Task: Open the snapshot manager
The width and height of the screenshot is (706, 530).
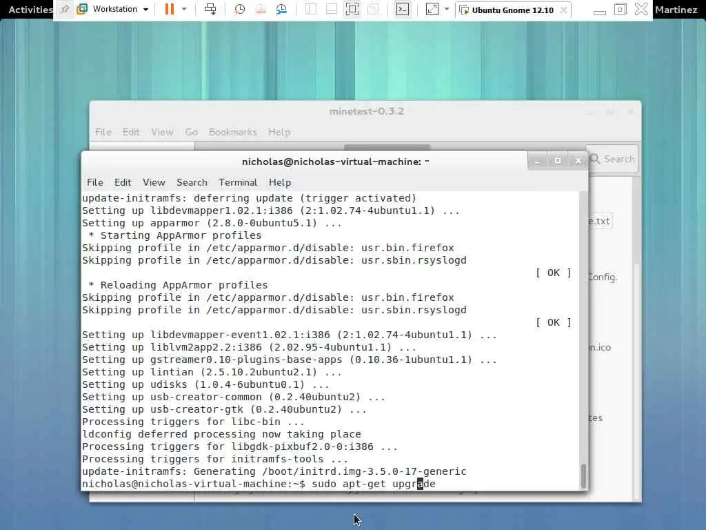Action: [x=281, y=9]
